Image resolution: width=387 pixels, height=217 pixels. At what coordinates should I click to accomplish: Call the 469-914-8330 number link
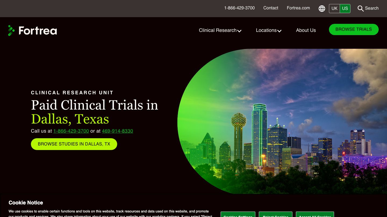click(117, 131)
